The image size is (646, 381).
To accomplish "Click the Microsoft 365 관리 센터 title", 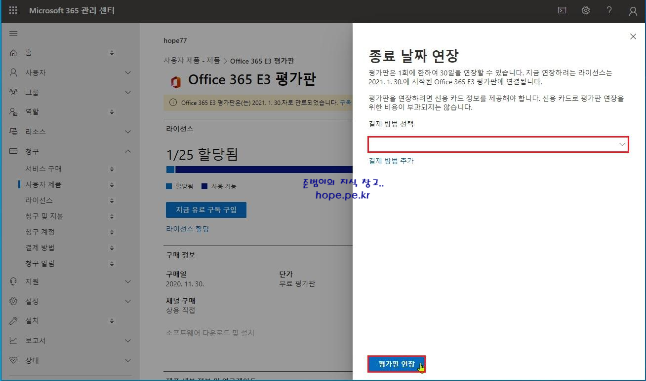I will click(x=72, y=10).
